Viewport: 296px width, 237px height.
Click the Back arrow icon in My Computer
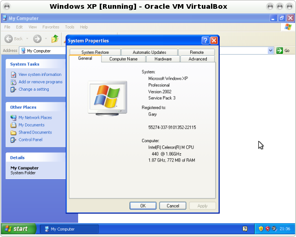(8, 39)
